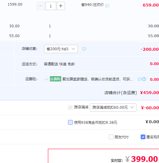Viewport: 159px width, 163px height.
Task: Click message icon in 运费险 row
Action: click(140, 79)
